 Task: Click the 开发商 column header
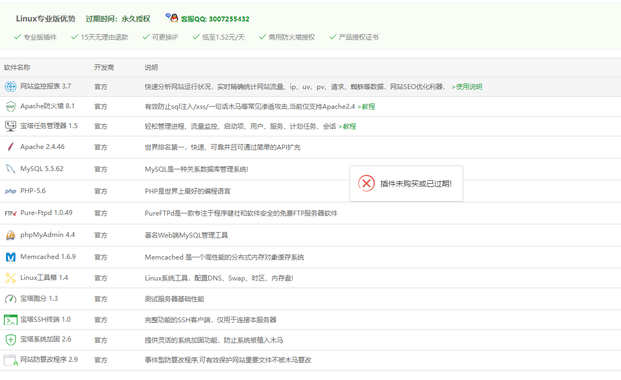tap(104, 67)
